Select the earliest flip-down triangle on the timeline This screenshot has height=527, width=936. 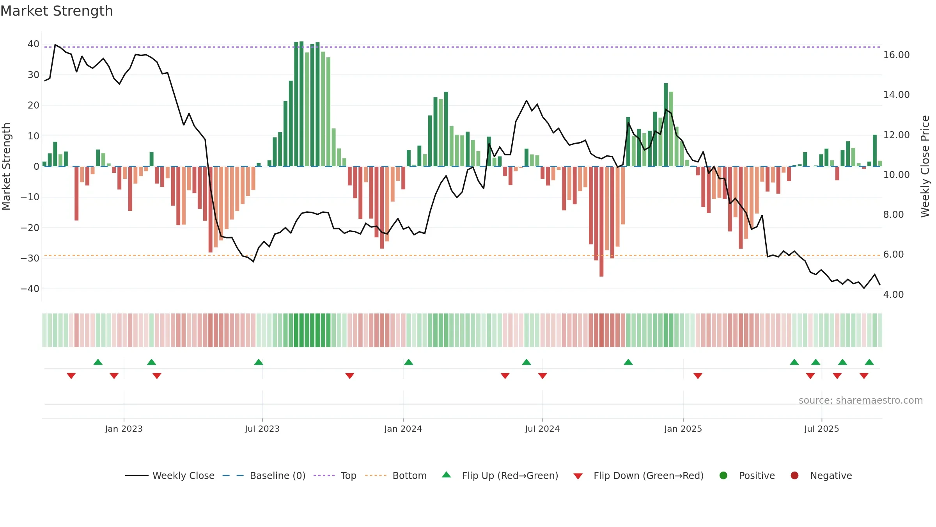point(71,376)
